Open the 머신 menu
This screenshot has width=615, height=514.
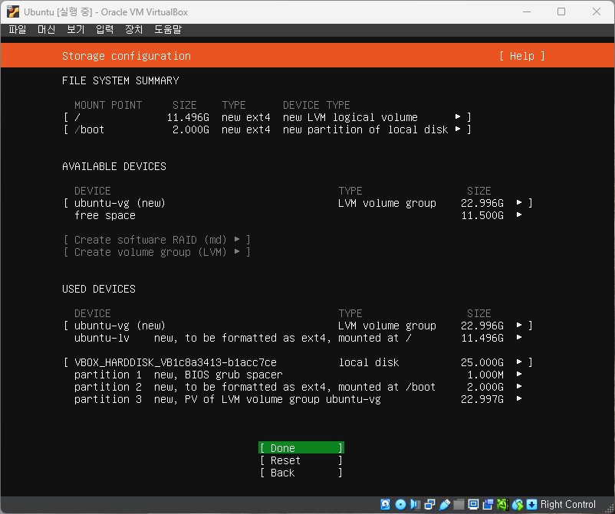[46, 29]
